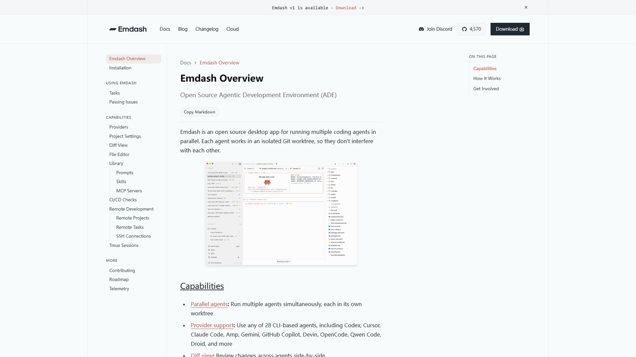Follow the Provider support link
This screenshot has width=636, height=357.
(x=212, y=326)
